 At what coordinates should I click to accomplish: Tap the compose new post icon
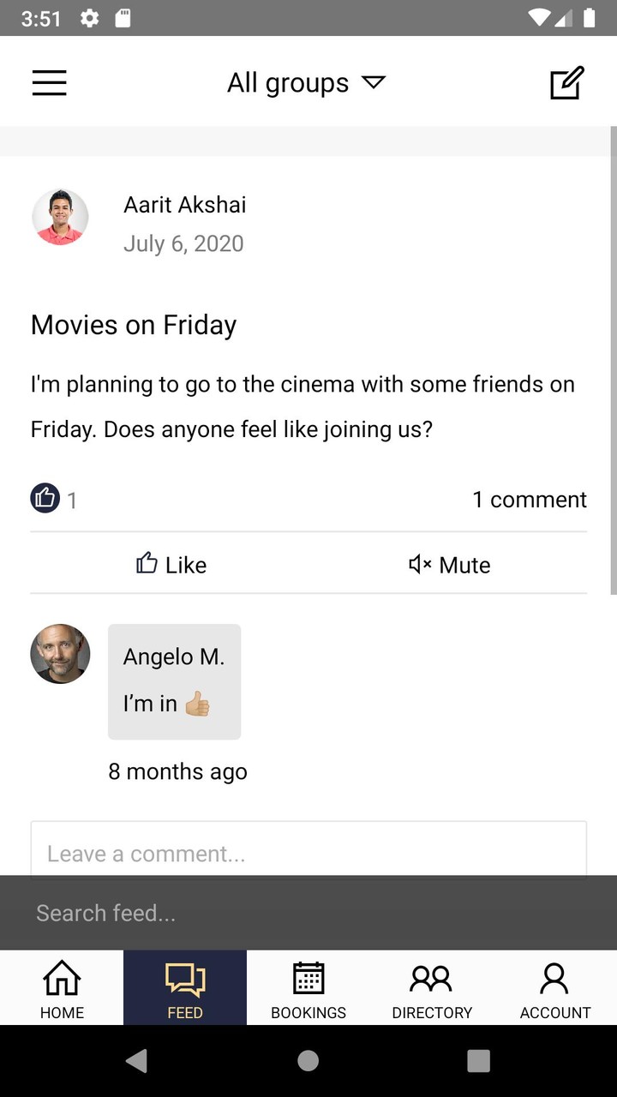(x=566, y=82)
